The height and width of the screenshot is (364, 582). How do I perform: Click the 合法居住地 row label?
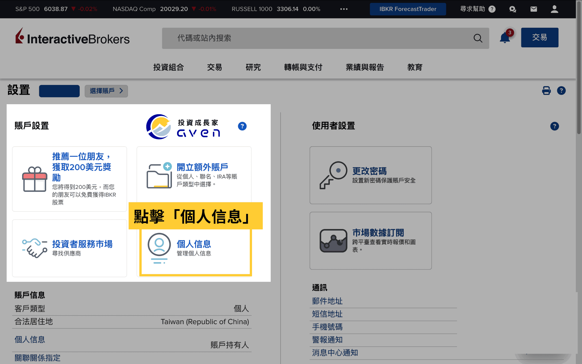pyautogui.click(x=34, y=321)
